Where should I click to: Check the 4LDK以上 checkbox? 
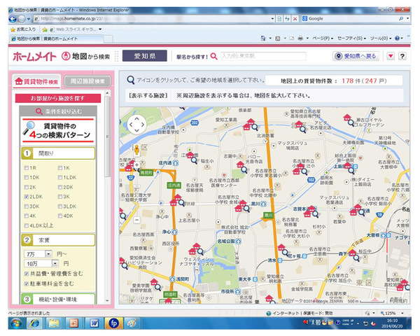(27, 225)
